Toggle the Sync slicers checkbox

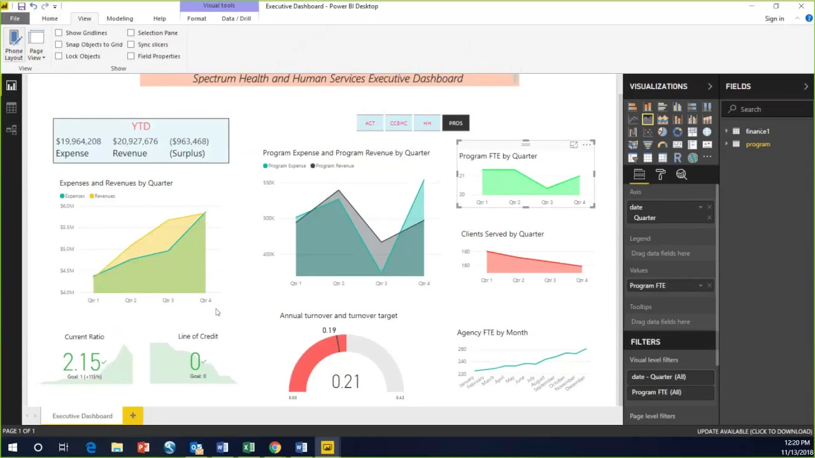point(131,45)
